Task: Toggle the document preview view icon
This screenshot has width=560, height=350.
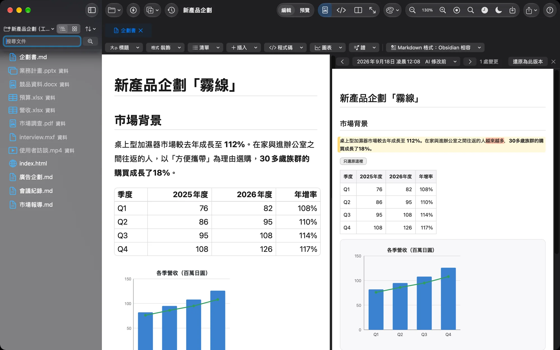Action: [x=325, y=10]
